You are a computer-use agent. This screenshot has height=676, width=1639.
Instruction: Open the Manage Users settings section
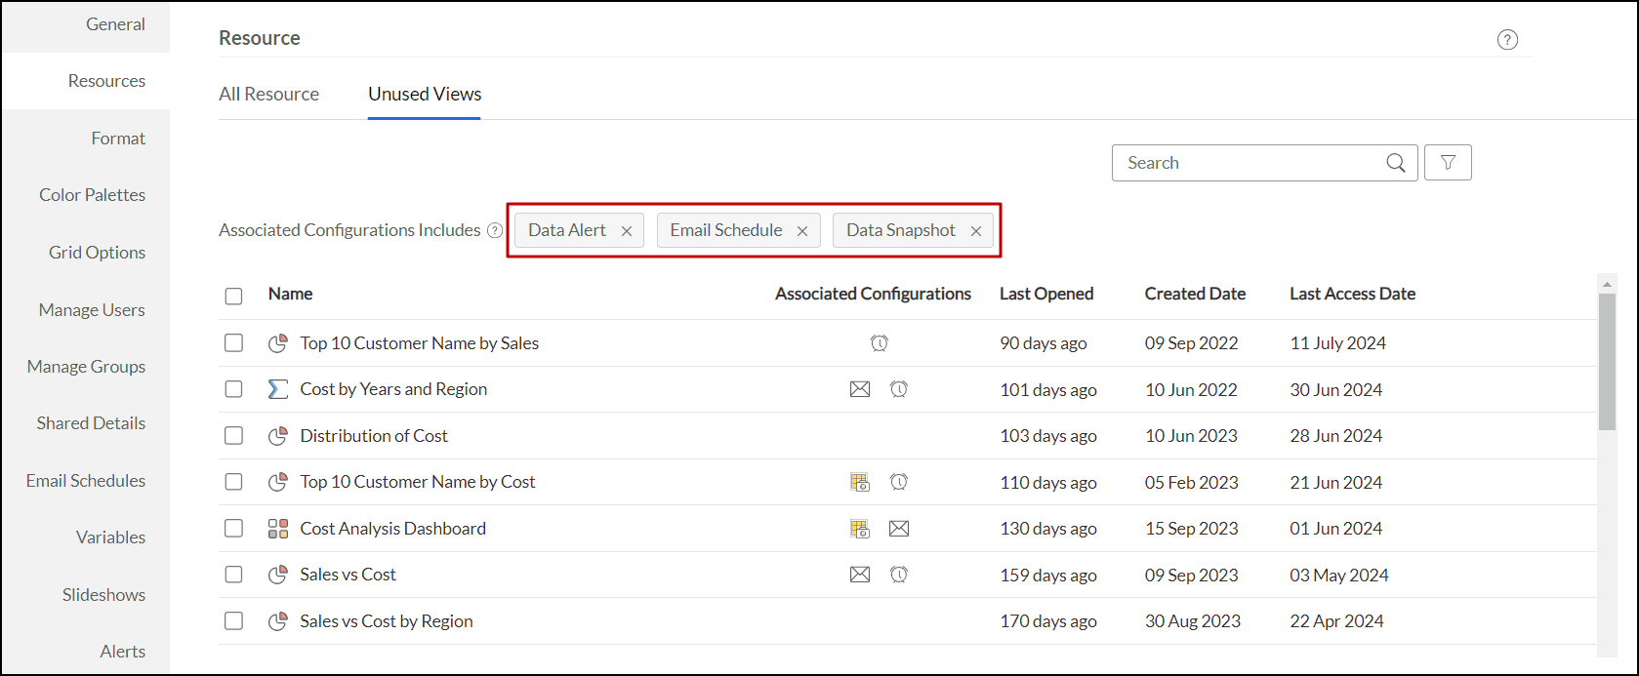pyautogui.click(x=92, y=310)
